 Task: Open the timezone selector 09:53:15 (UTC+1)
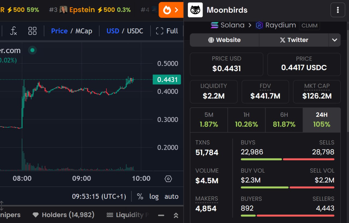coord(99,197)
